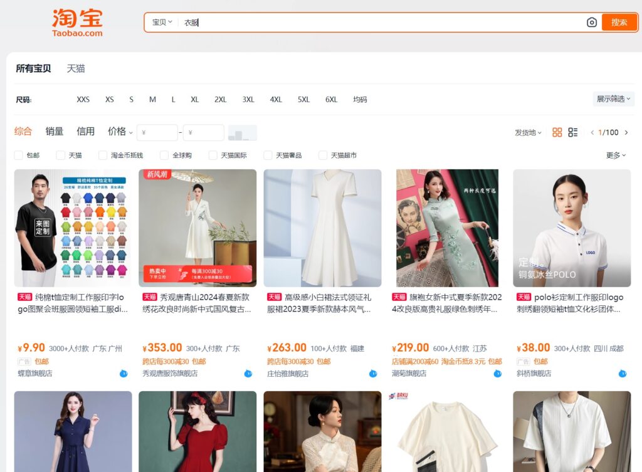Image resolution: width=642 pixels, height=472 pixels.
Task: Switch to list view layout
Action: point(573,132)
